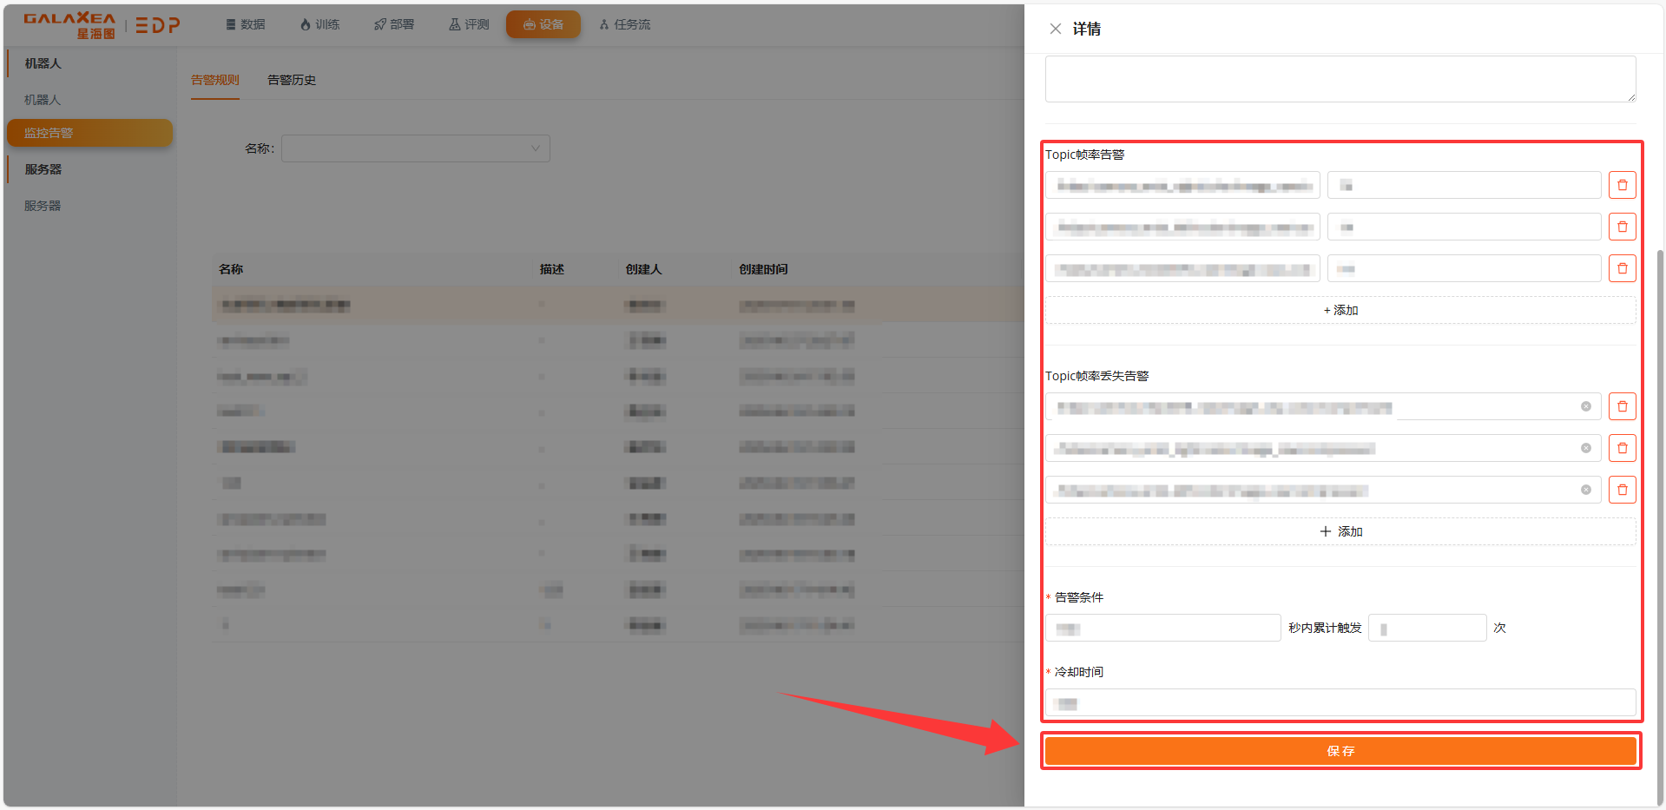Clear the second Topic帧率丢失告警 field
1666x810 pixels.
(x=1585, y=448)
